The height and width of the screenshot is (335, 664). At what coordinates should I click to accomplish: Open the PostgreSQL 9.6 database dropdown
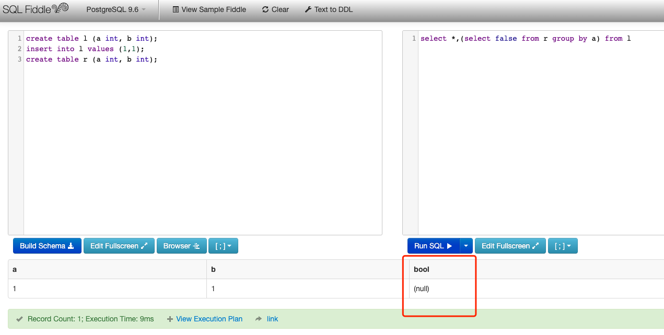[117, 9]
